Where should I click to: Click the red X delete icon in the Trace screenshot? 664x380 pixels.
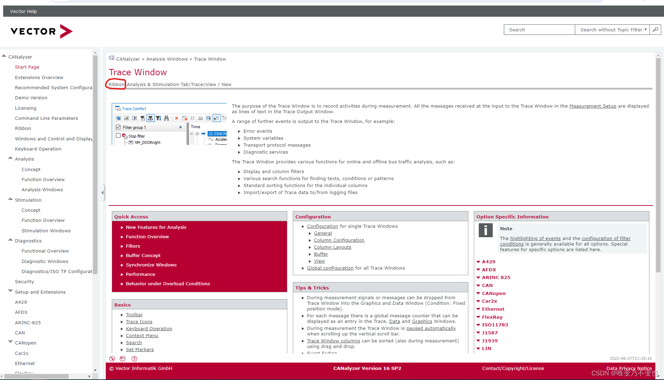[177, 118]
